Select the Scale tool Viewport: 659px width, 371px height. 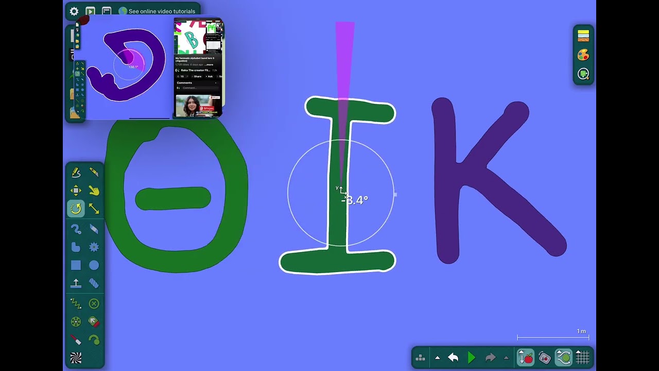coord(94,209)
